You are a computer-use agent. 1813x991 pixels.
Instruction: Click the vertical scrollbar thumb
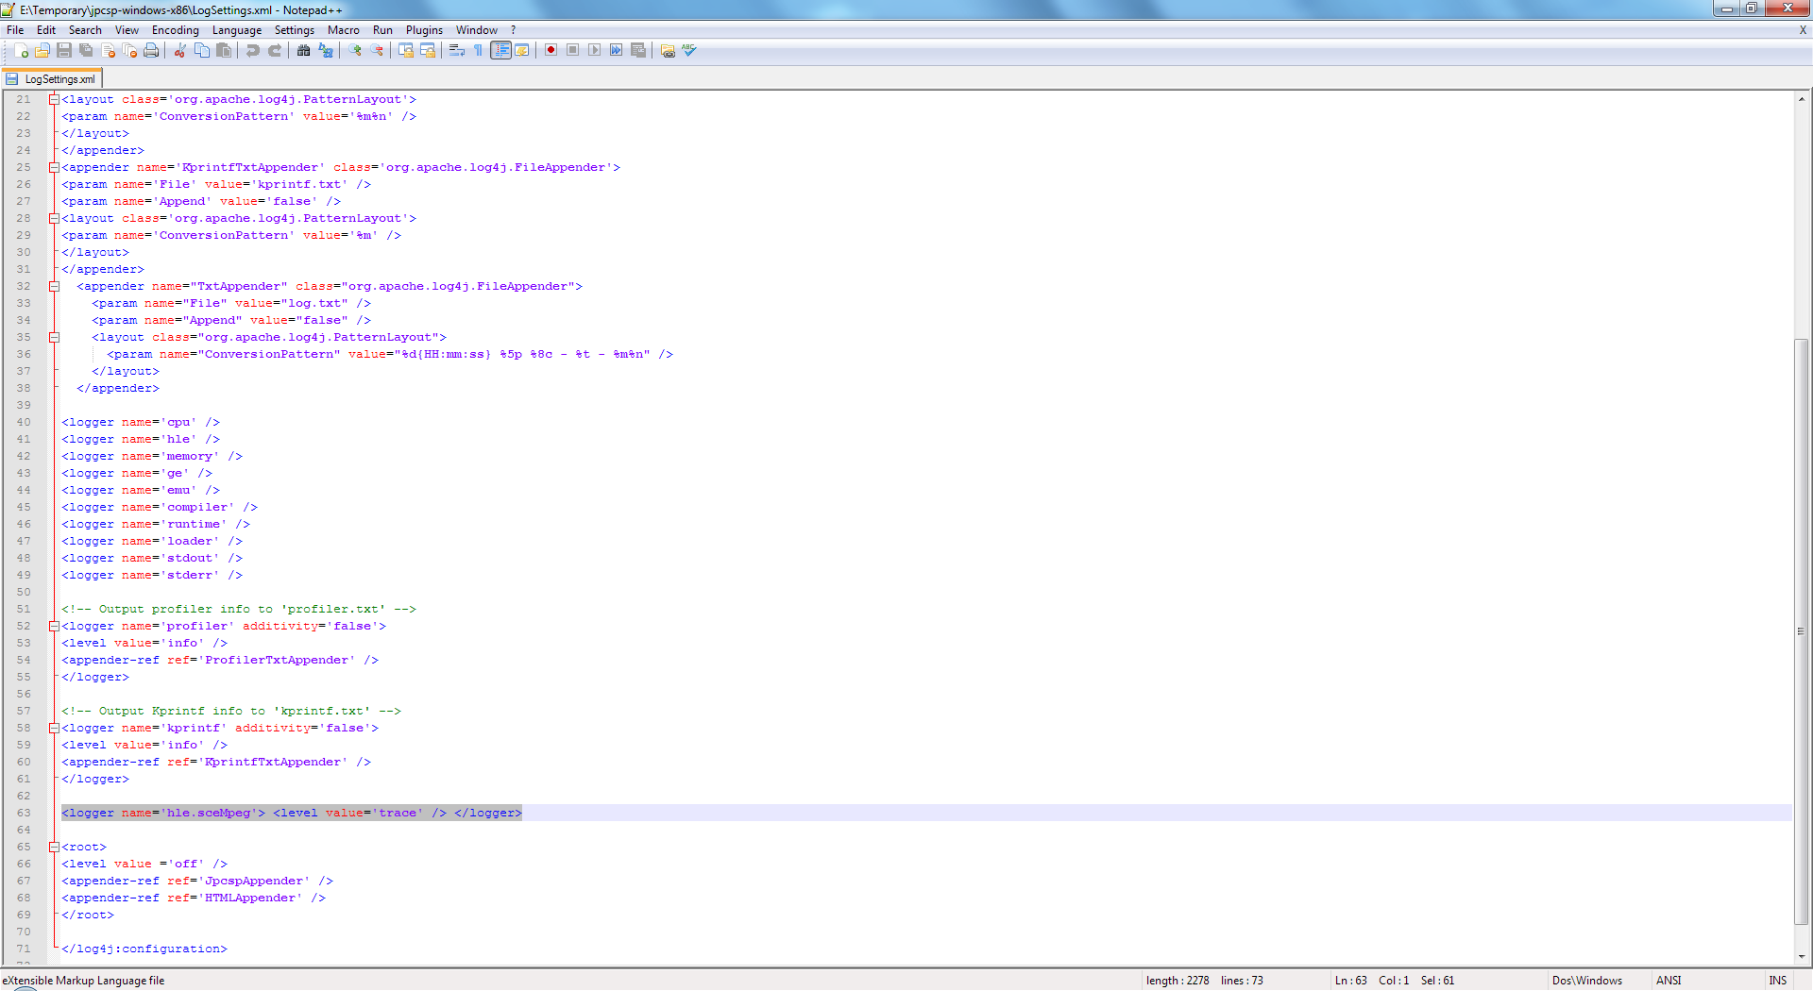click(x=1801, y=630)
